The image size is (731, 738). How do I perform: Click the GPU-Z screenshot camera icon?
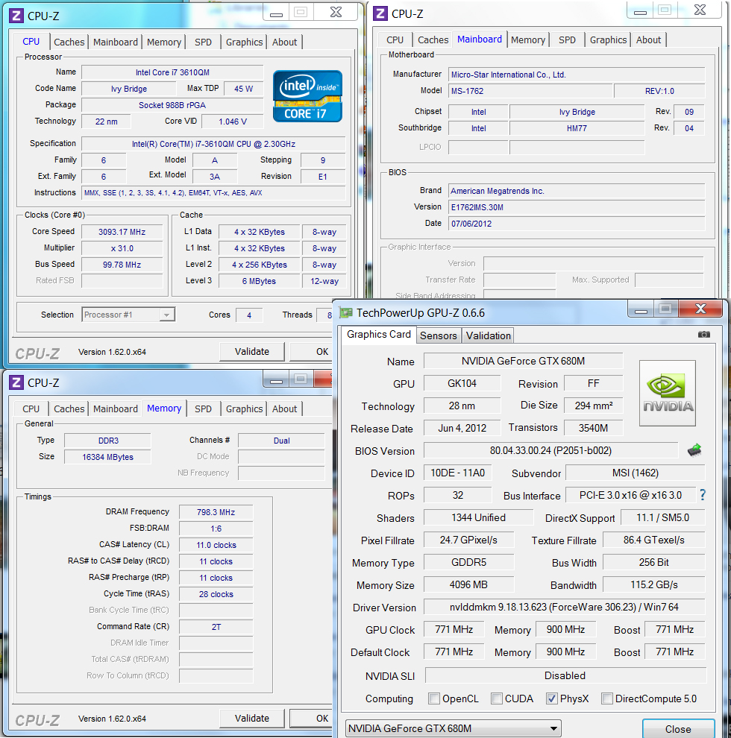coord(703,334)
